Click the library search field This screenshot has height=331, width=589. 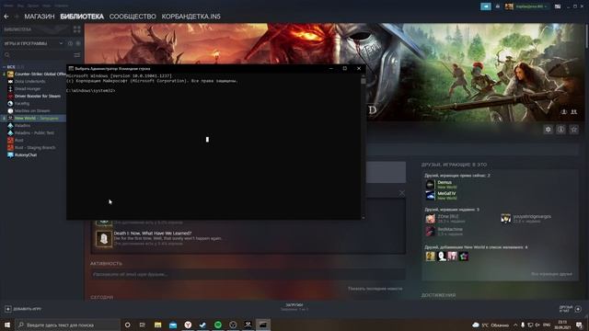pyautogui.click(x=38, y=55)
